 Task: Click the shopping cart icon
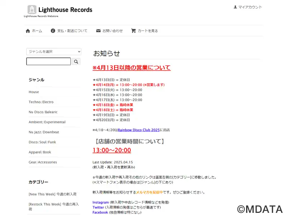pos(133,31)
